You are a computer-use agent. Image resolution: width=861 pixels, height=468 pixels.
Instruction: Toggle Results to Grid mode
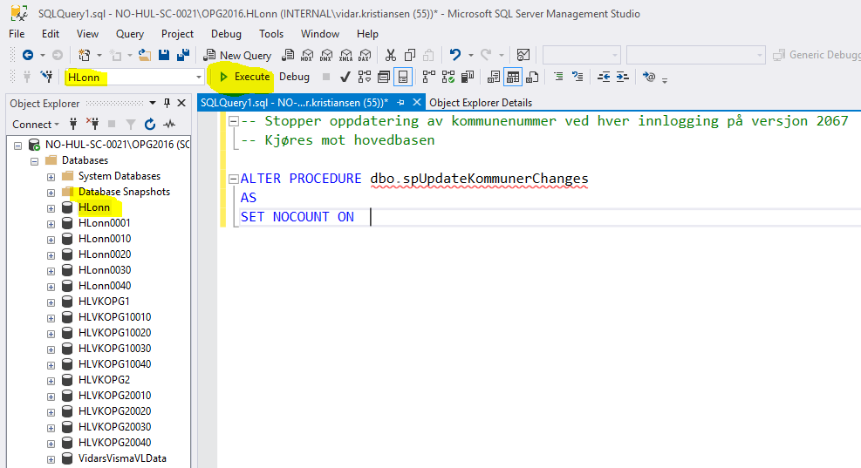coord(513,77)
